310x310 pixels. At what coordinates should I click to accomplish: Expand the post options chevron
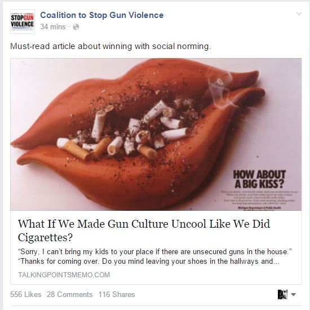pyautogui.click(x=299, y=14)
